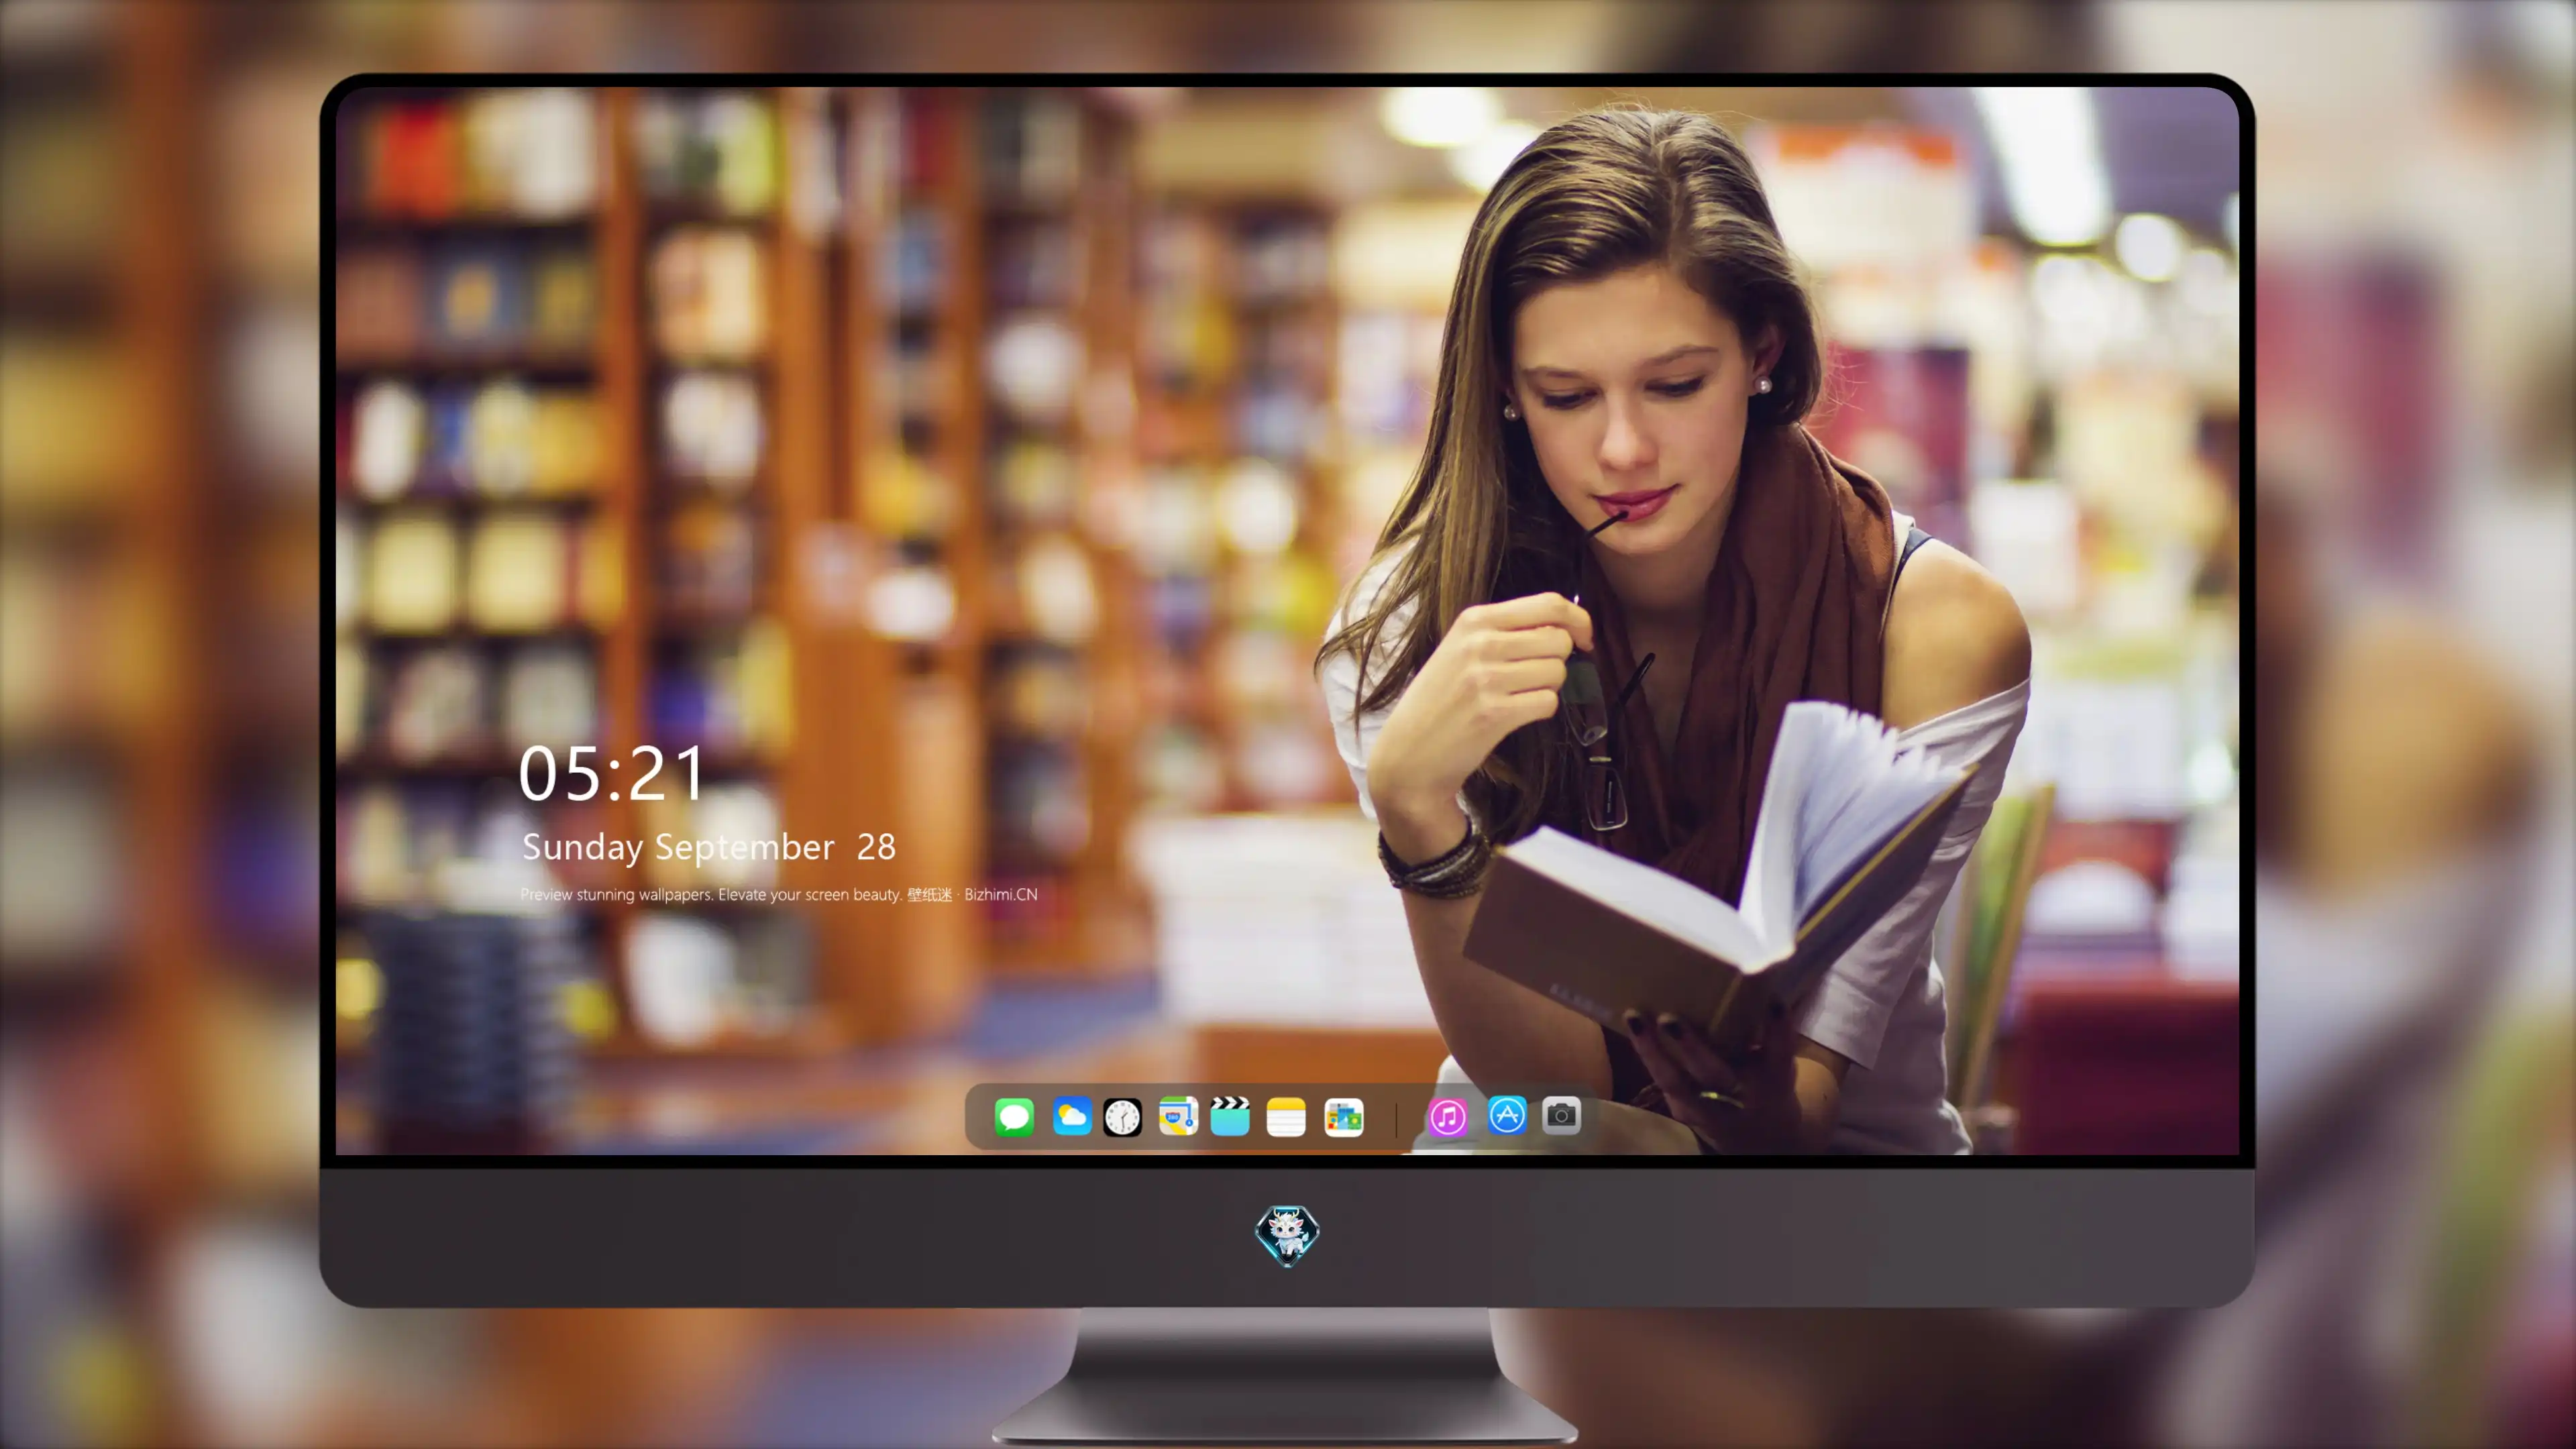Image resolution: width=2576 pixels, height=1449 pixels.
Task: Click the 'Bizhimi.CN' text
Action: (1001, 894)
